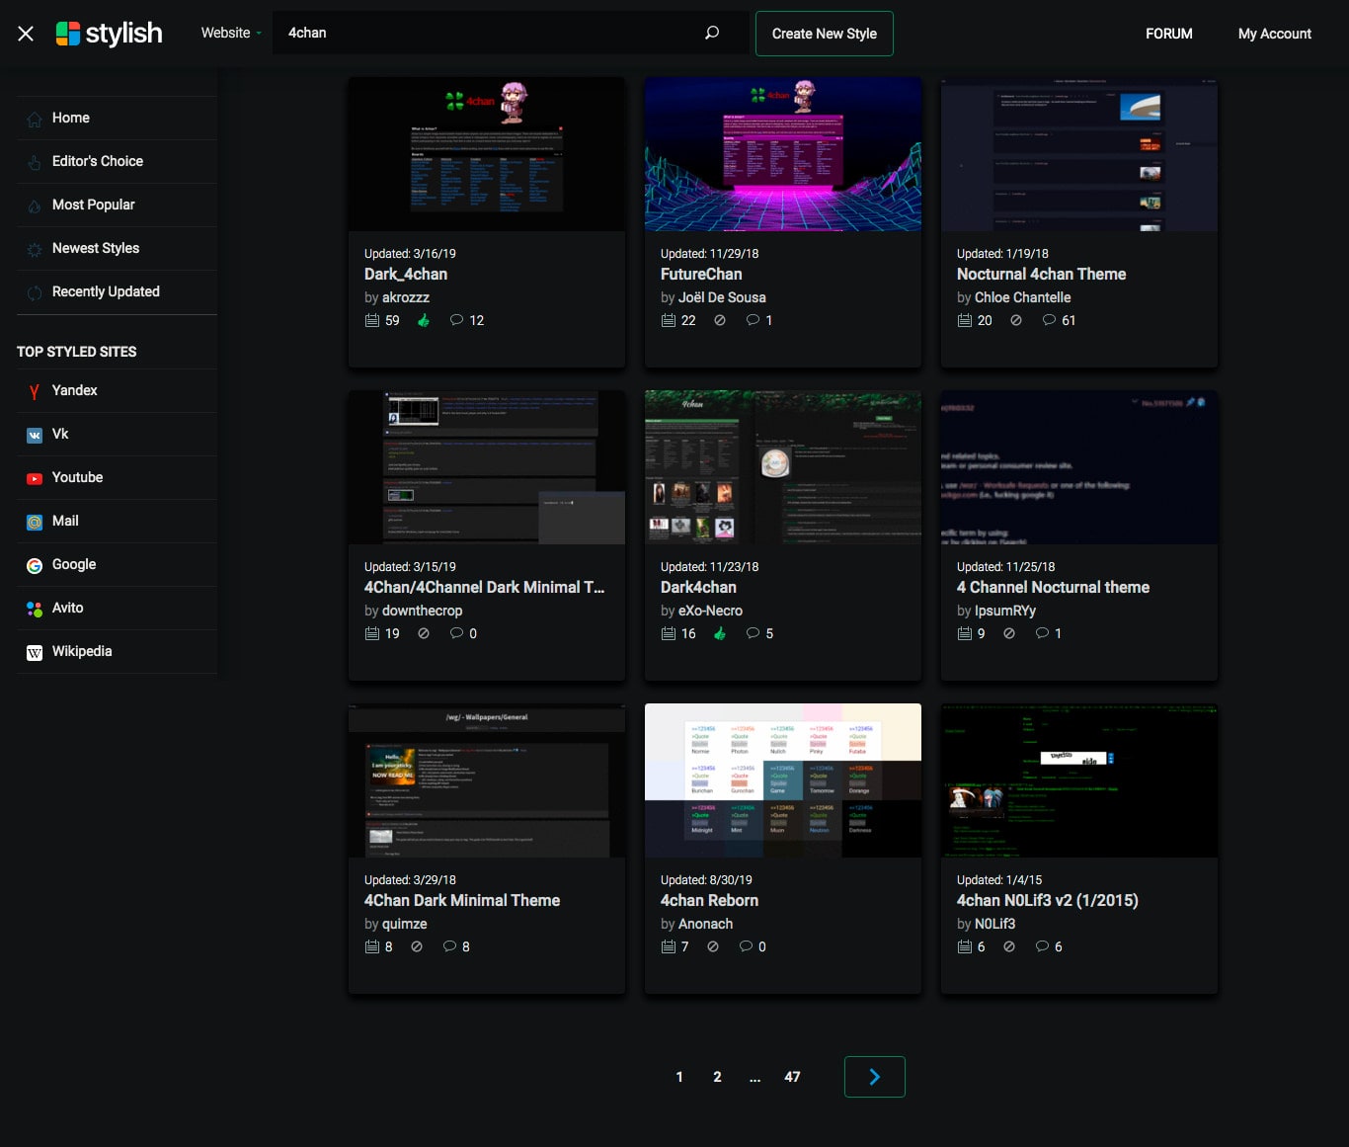Click the Google icon under Top Styled Sites
This screenshot has width=1349, height=1147.
(x=35, y=564)
